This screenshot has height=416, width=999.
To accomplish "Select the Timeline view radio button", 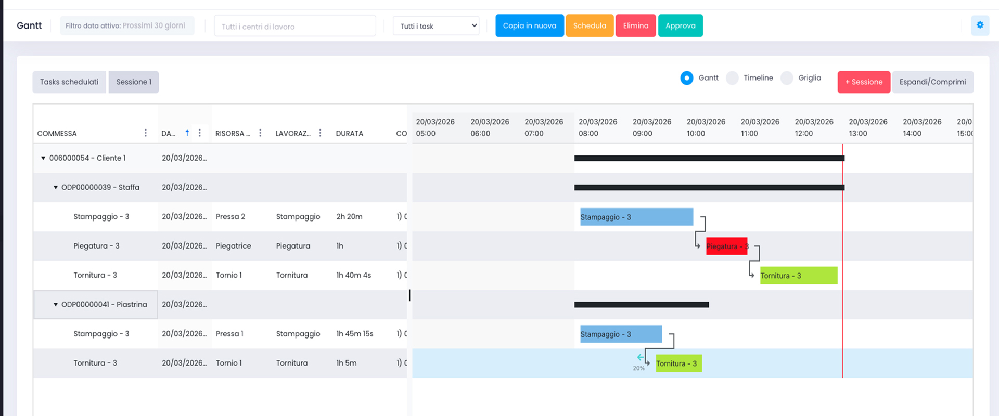I will (732, 78).
